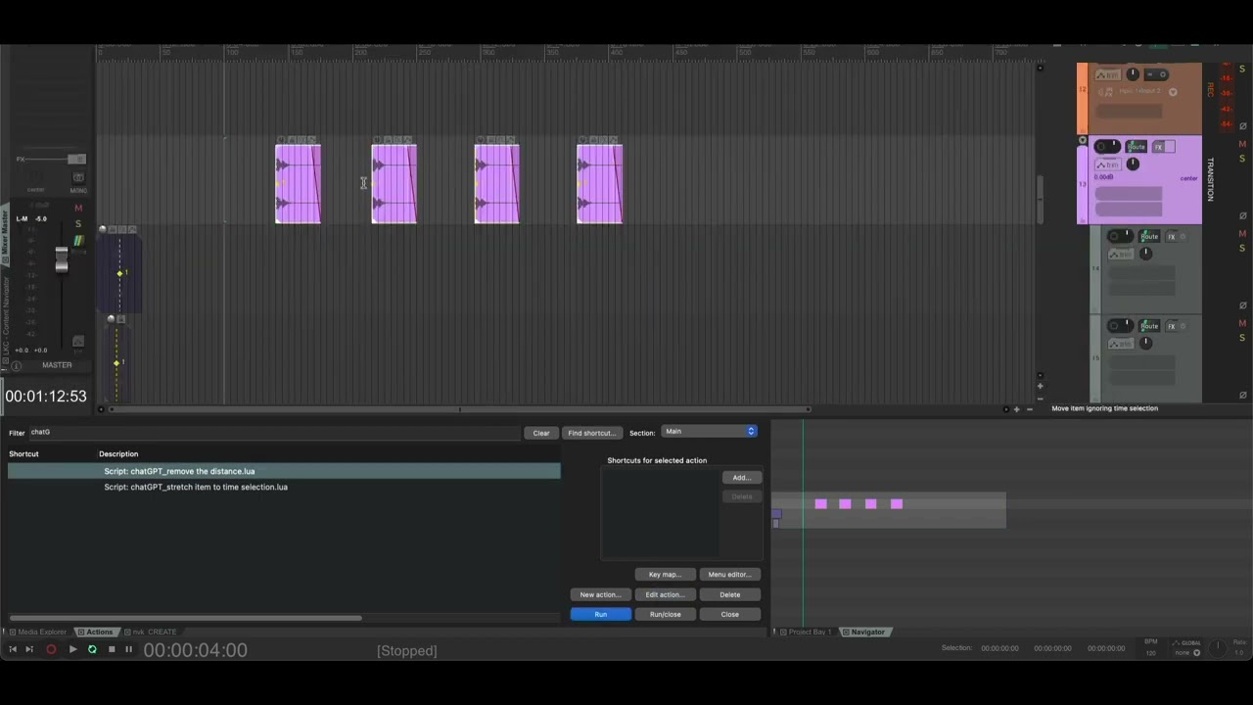Open FX on TRANSITION track 13
Image resolution: width=1253 pixels, height=705 pixels.
coord(1159,147)
